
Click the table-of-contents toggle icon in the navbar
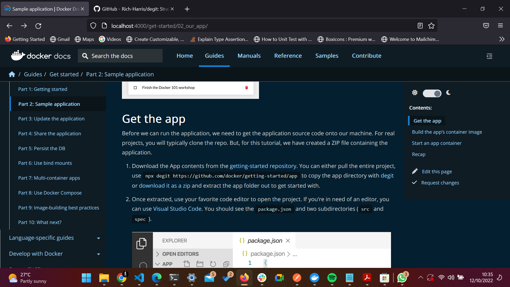pyautogui.click(x=489, y=56)
